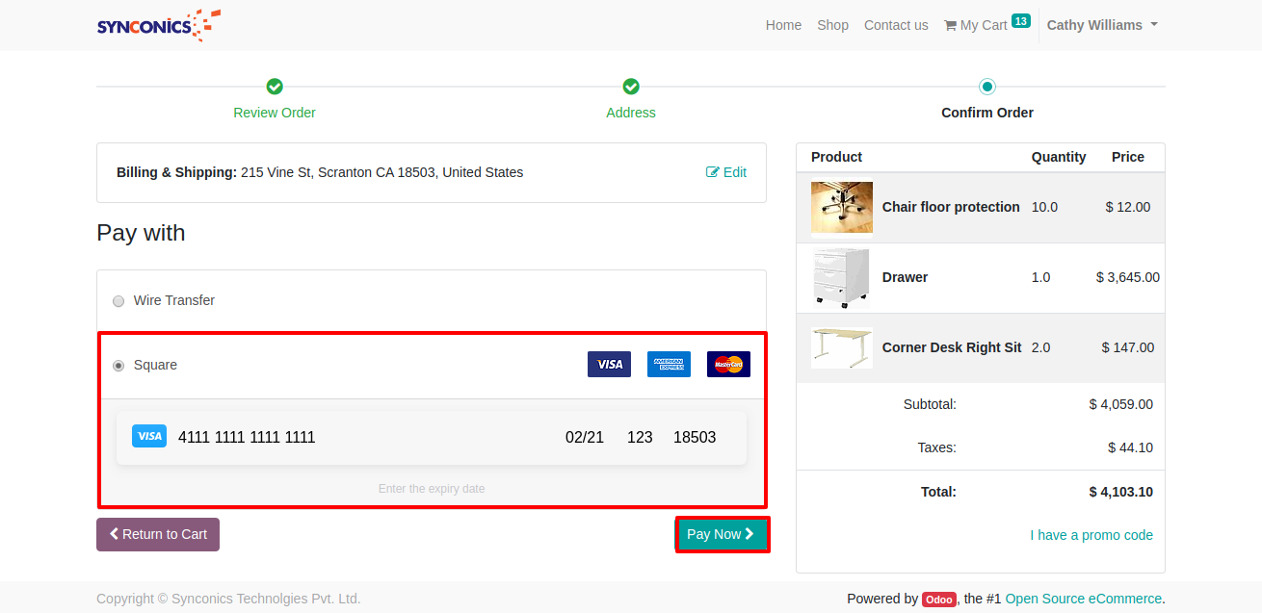This screenshot has height=613, width=1262.
Task: Click the Drawer product thumbnail
Action: (x=841, y=277)
